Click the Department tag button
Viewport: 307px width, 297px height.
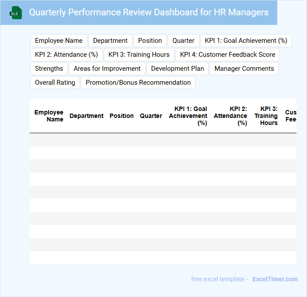pos(110,41)
